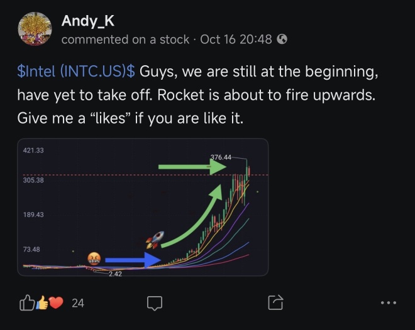Click the 376.44 peak price label
The width and height of the screenshot is (415, 330).
tap(221, 157)
